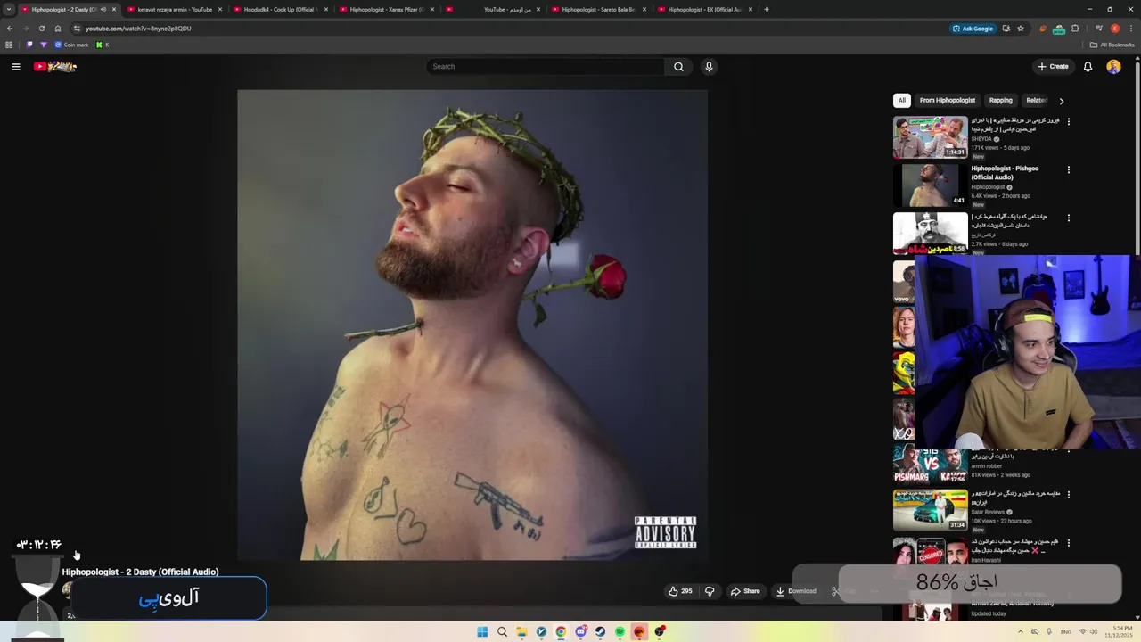Viewport: 1141px width, 642px height.
Task: Click the YouTube search text box
Action: pyautogui.click(x=546, y=66)
